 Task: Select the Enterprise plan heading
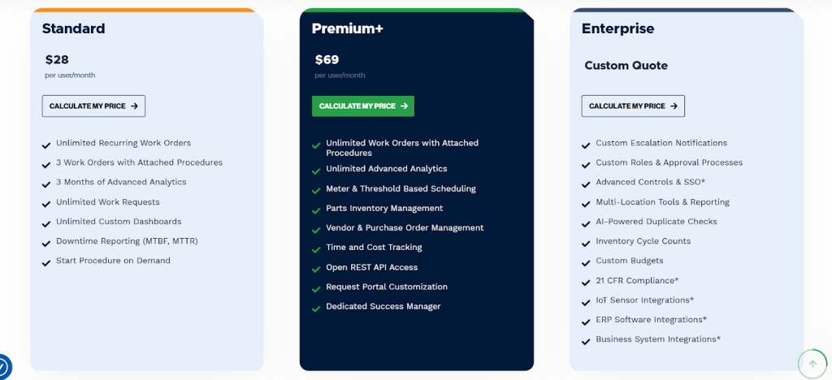617,29
